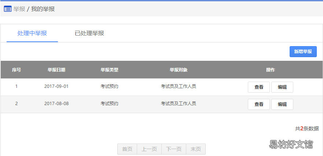
Task: Select the date cell 2017-09-01
Action: 56,86
